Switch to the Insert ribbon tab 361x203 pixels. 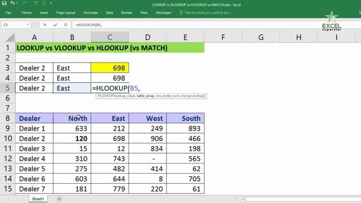pos(44,12)
